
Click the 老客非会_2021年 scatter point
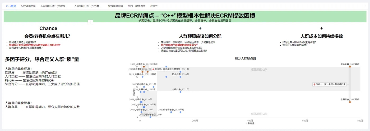(x=181, y=92)
